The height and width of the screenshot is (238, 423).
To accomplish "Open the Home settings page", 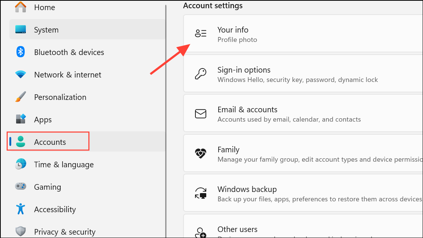I will [87, 7].
